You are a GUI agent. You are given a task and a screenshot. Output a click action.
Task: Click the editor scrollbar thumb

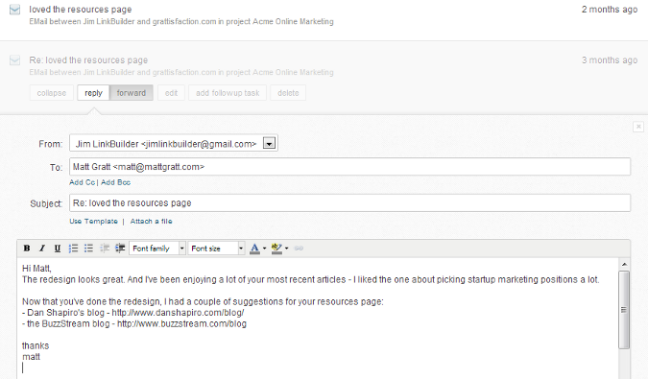(x=624, y=310)
